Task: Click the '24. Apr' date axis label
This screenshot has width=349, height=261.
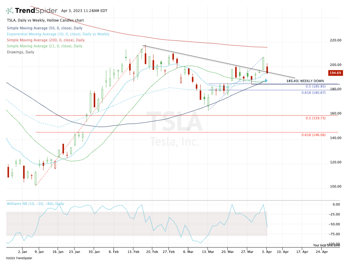Action: point(322,252)
